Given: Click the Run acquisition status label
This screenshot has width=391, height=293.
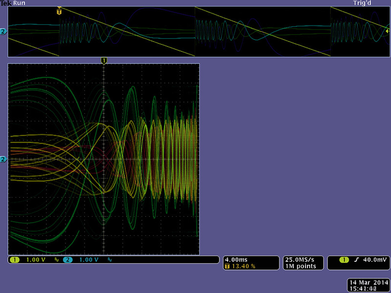Looking at the screenshot, I should 20,3.
